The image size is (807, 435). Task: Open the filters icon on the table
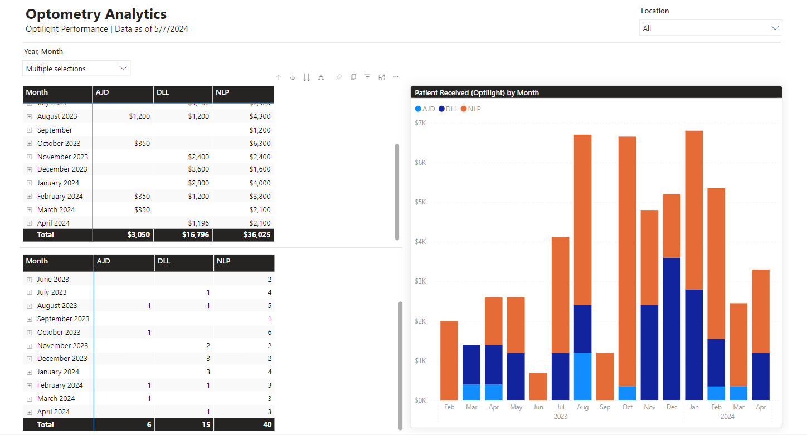[367, 77]
